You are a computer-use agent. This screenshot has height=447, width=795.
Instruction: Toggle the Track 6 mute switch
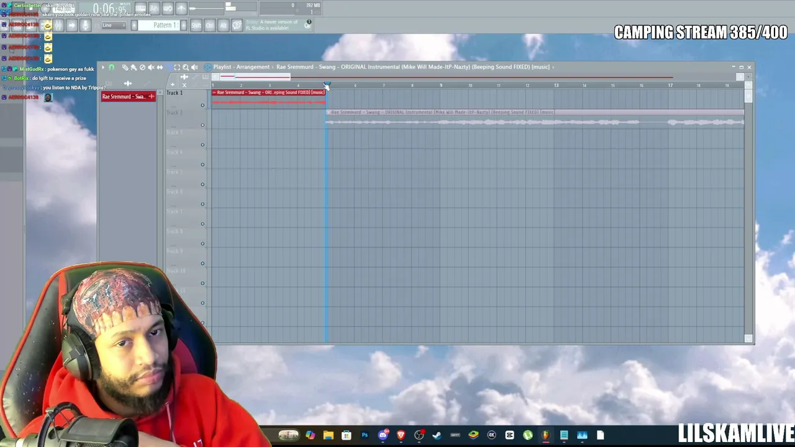click(x=202, y=204)
